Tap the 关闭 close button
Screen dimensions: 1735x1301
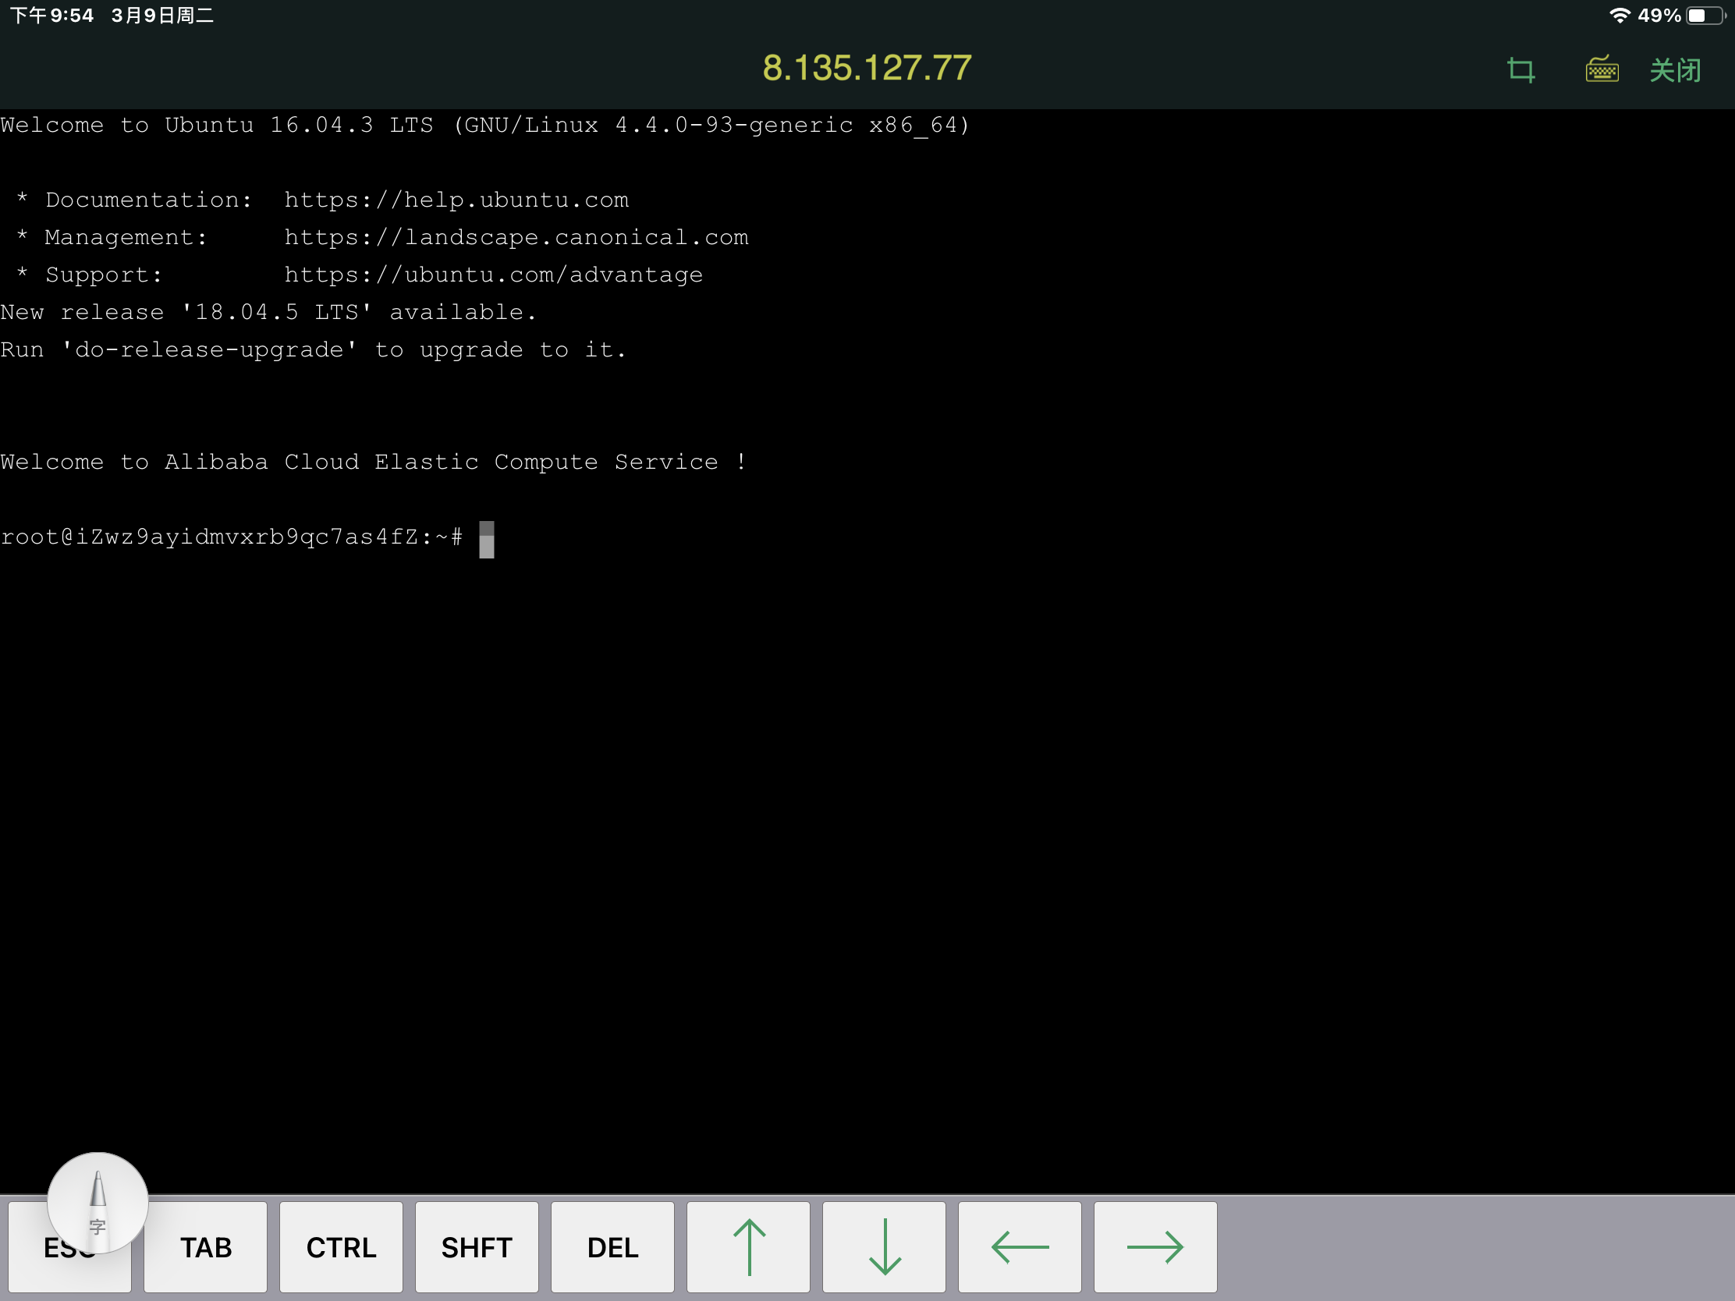1676,70
